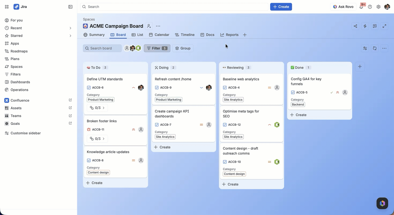Expand the Recent menu chevron

tap(70, 28)
